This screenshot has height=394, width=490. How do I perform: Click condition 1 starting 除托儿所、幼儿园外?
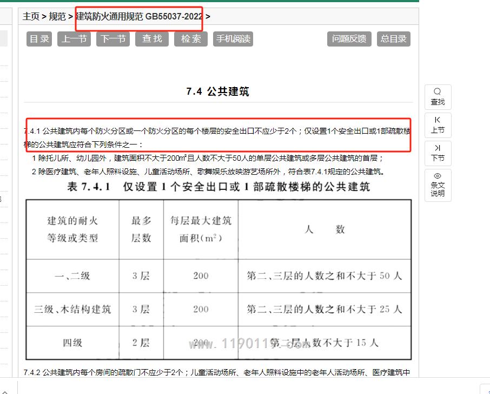click(208, 159)
